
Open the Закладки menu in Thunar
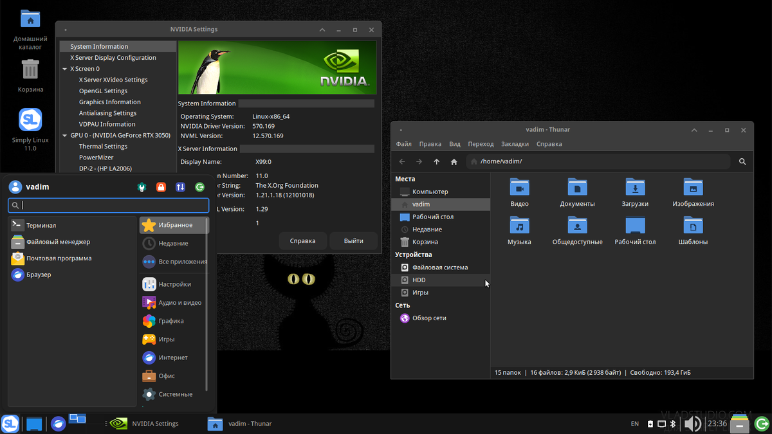pyautogui.click(x=515, y=144)
